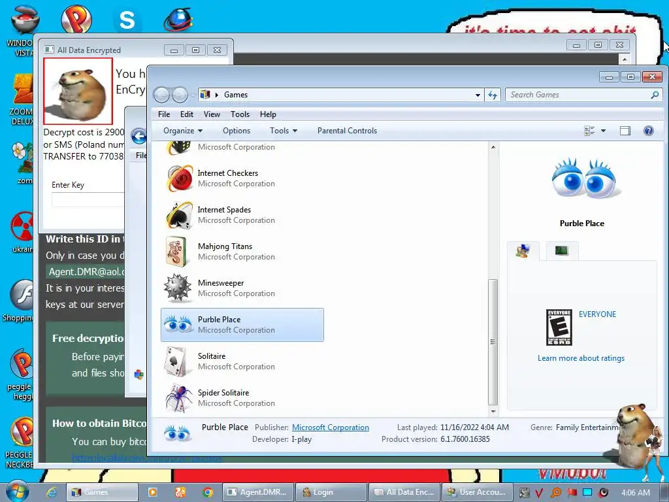
Task: Open Help using the blue question mark icon
Action: 649,131
